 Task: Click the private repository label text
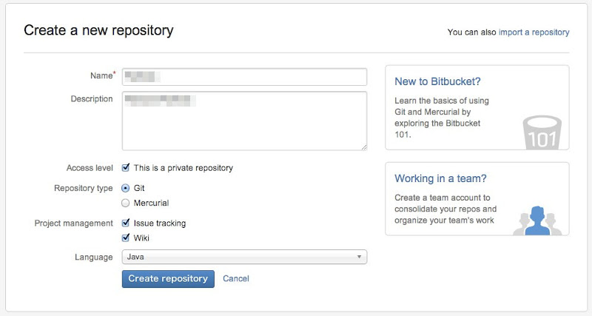coord(183,168)
